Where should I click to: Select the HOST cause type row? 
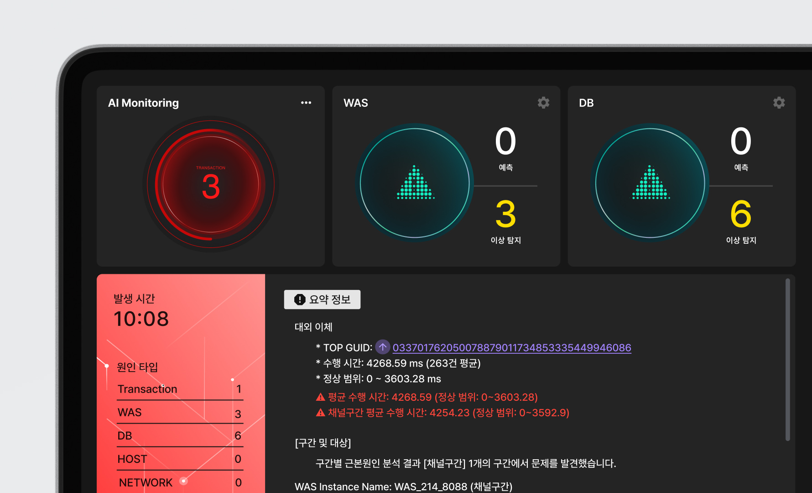coord(180,459)
